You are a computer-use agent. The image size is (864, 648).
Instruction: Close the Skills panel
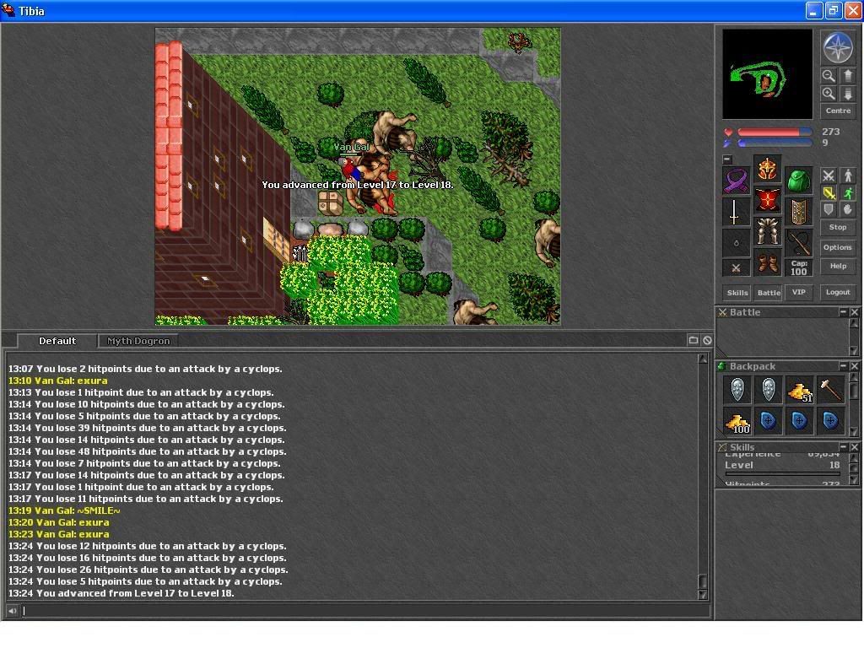tap(855, 447)
